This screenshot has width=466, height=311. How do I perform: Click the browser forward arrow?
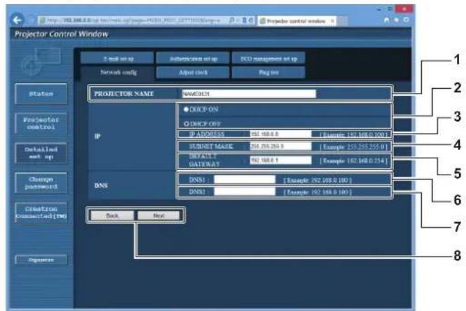tap(31, 20)
